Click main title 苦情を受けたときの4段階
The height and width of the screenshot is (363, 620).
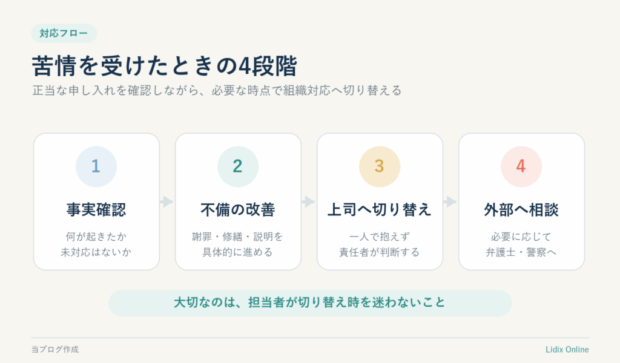tap(165, 65)
